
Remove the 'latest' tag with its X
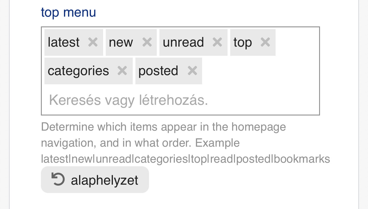tap(93, 42)
